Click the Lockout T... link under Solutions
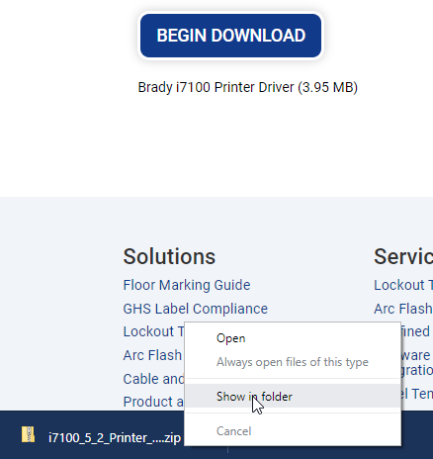This screenshot has height=459, width=433. click(x=153, y=331)
